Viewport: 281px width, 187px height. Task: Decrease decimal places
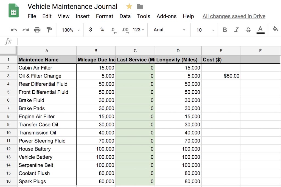[113, 30]
